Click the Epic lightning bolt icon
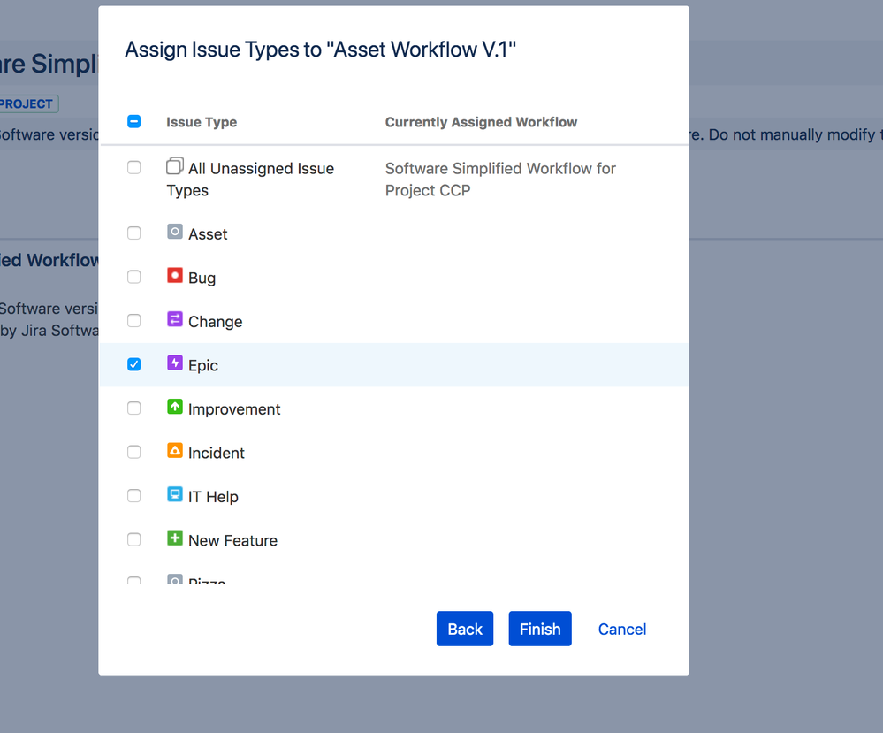Screen dimensions: 883x733 click(174, 364)
